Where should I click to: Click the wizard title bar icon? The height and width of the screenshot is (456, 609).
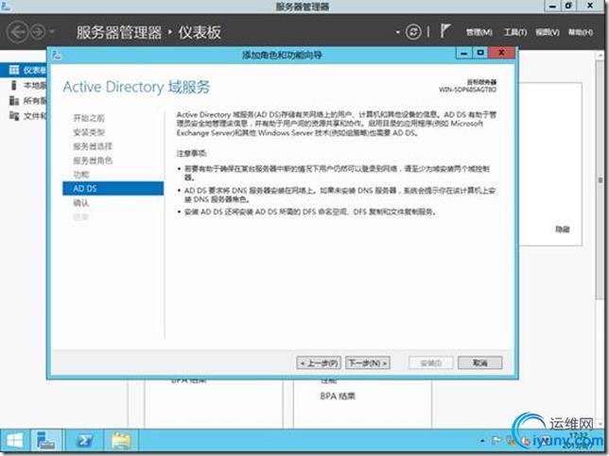(x=57, y=55)
